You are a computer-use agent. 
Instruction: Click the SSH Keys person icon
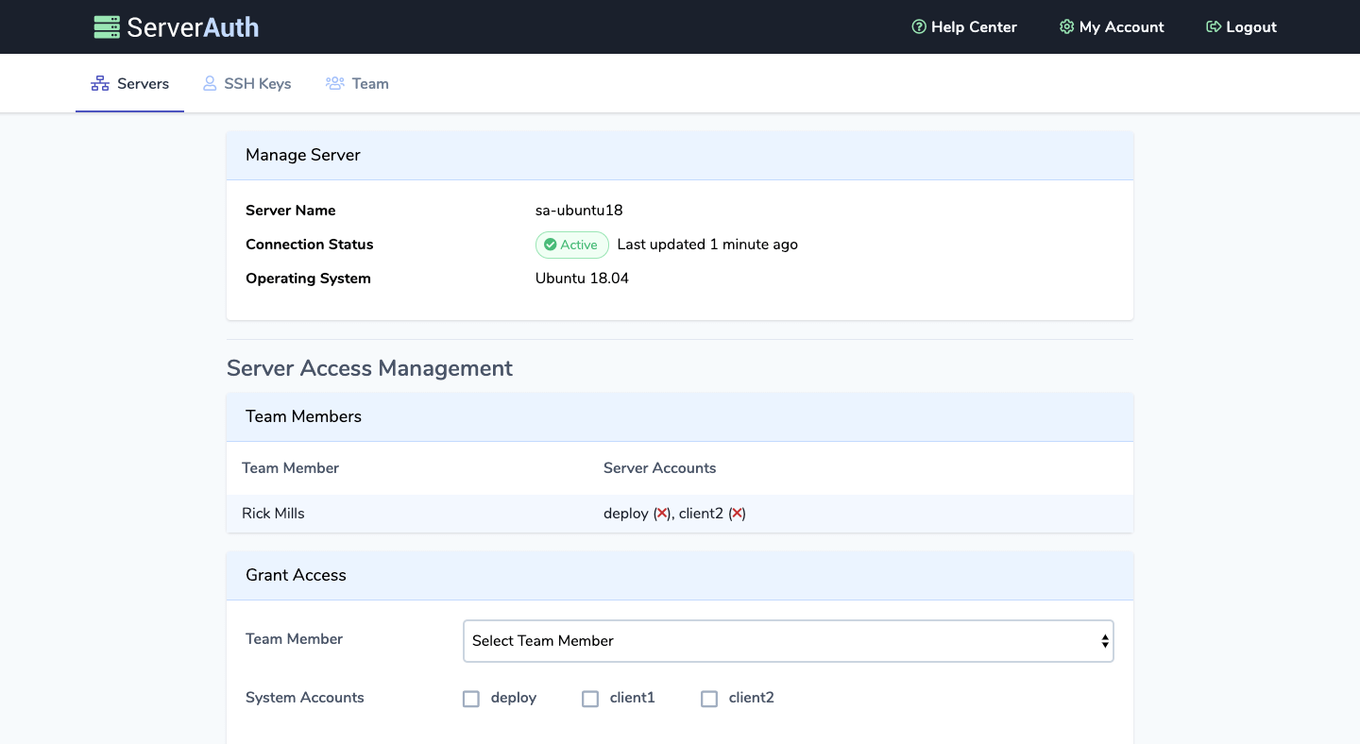click(x=209, y=83)
